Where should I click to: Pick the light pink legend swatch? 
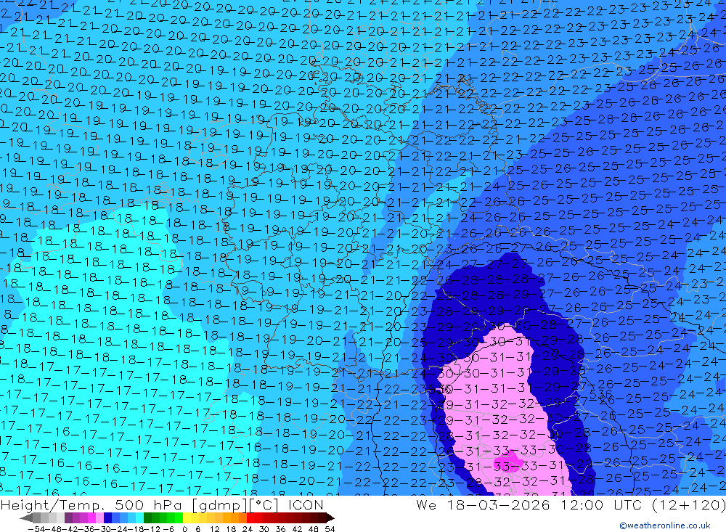point(99,518)
